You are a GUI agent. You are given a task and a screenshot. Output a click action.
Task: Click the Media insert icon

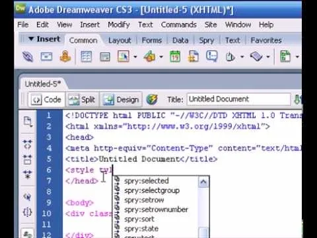click(x=150, y=57)
